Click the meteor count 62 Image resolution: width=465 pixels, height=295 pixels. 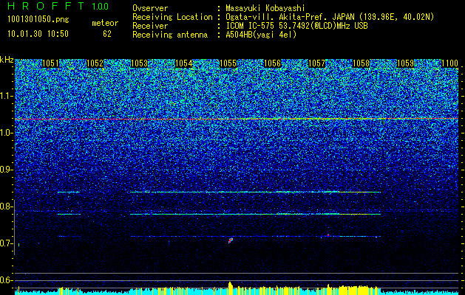click(x=107, y=34)
